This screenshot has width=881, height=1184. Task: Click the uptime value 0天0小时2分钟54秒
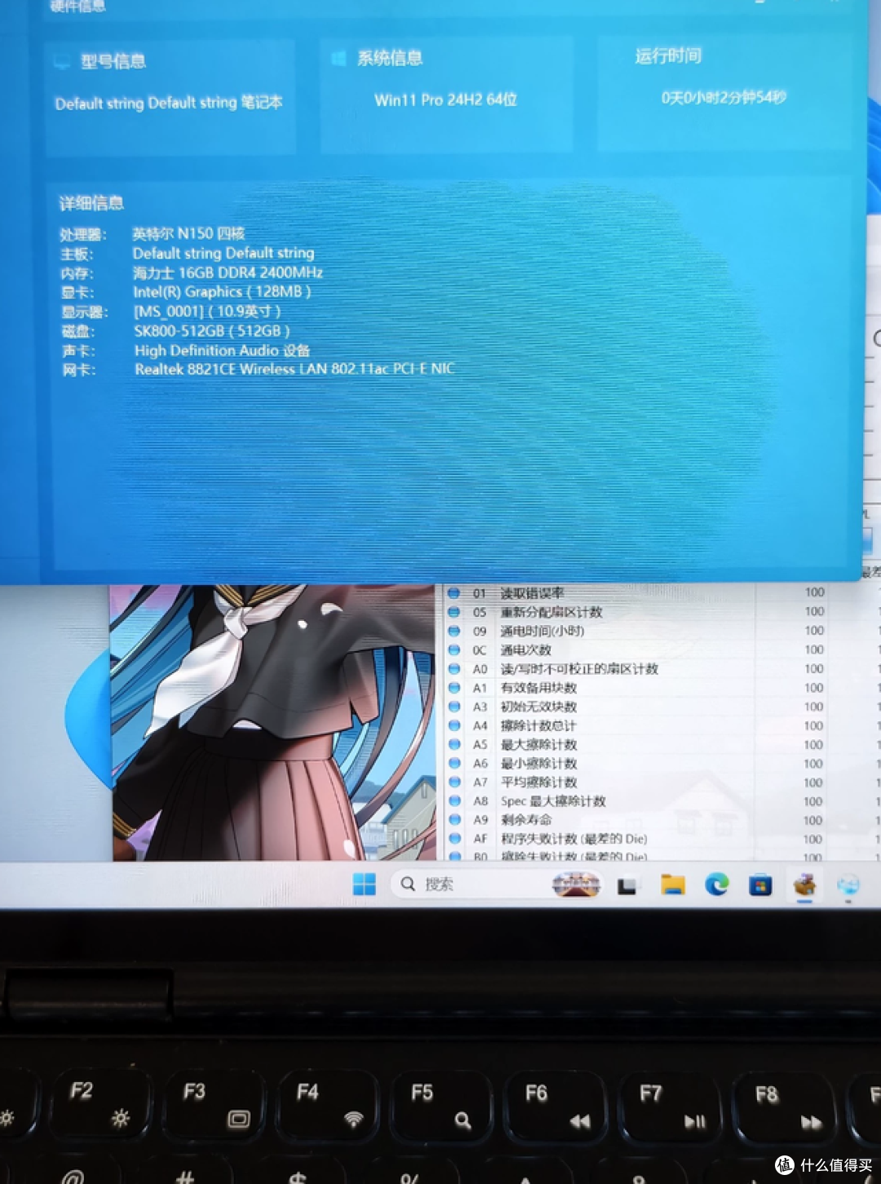click(x=724, y=97)
